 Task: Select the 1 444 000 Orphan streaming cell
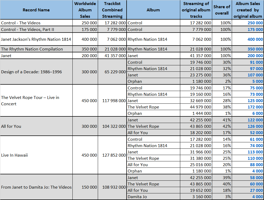(196, 113)
